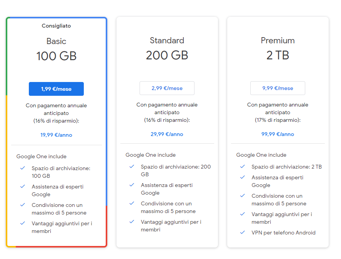
Task: Select the Standard 29,99 €/anno annual link
Action: [x=167, y=134]
